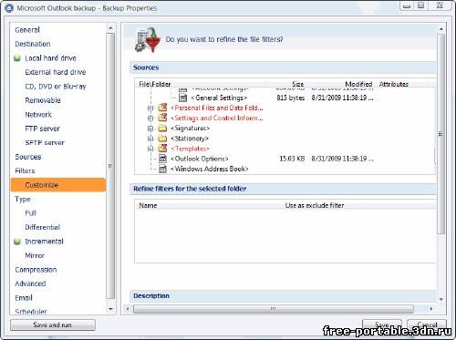Select the Templates tree row
Image resolution: width=456 pixels, height=340 pixels.
click(x=190, y=149)
